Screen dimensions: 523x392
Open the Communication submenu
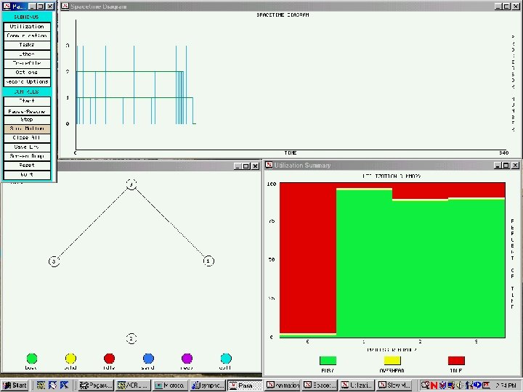tap(27, 36)
